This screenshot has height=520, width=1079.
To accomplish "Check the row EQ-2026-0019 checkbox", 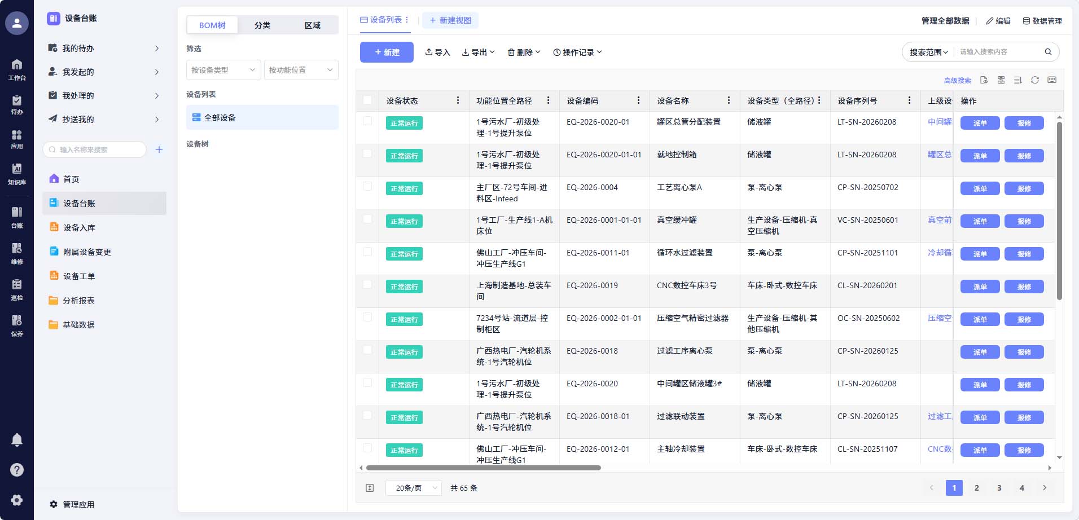I will click(x=367, y=284).
